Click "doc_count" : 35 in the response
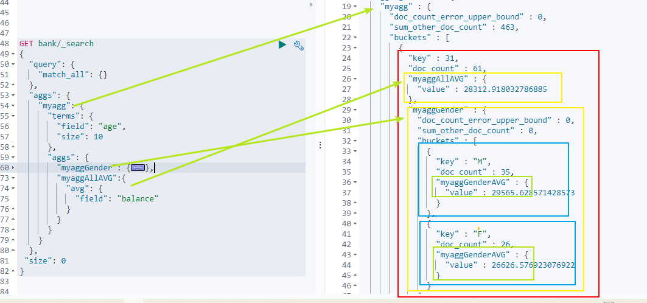This screenshot has width=647, height=303. [x=475, y=172]
